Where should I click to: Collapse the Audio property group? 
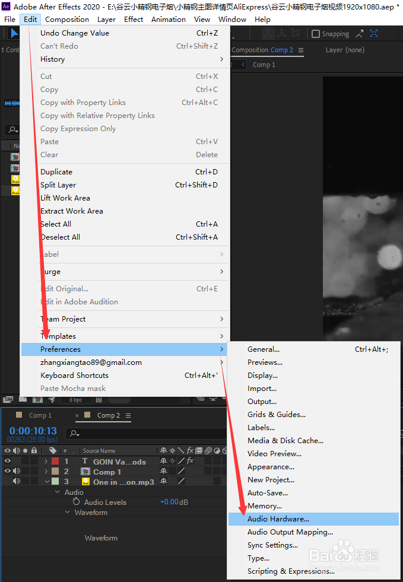57,492
